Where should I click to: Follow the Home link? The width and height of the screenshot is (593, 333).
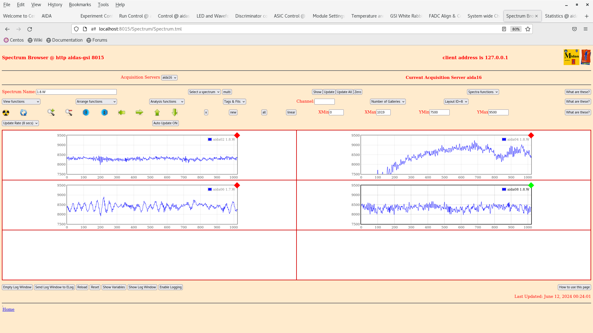(x=8, y=309)
